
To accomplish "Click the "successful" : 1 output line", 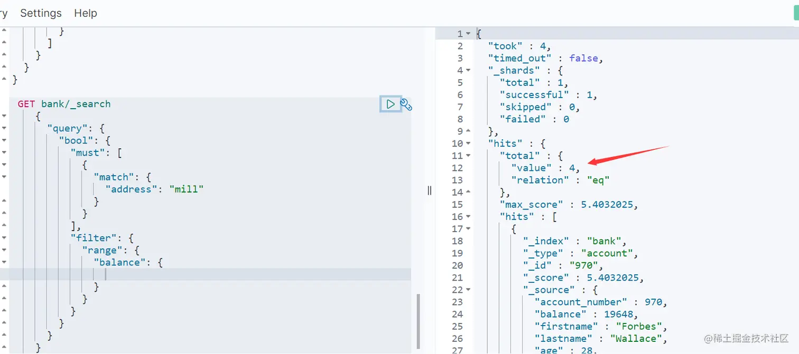I will (548, 95).
